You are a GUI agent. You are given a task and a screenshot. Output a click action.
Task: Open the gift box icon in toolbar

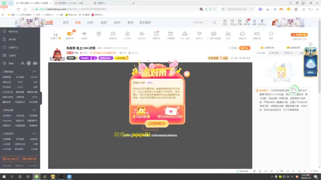(x=99, y=34)
